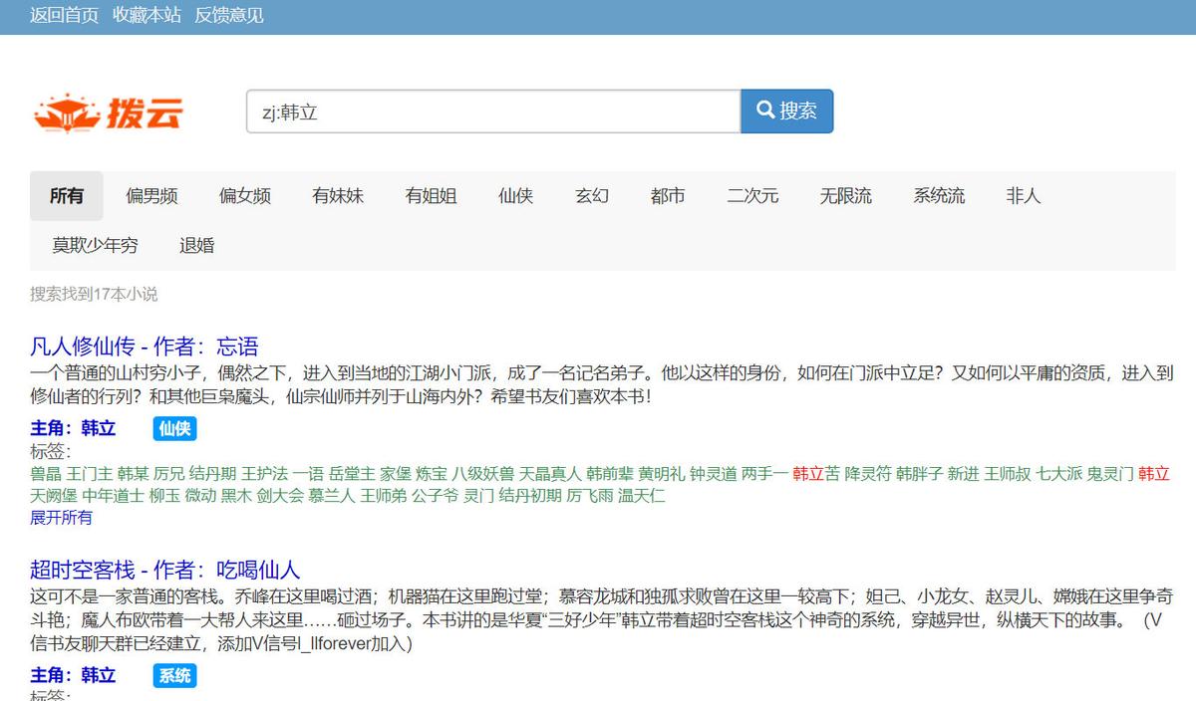Open the 有姐姐 filter tab

pos(431,196)
